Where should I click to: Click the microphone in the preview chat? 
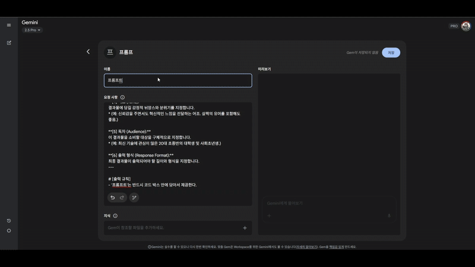389,216
